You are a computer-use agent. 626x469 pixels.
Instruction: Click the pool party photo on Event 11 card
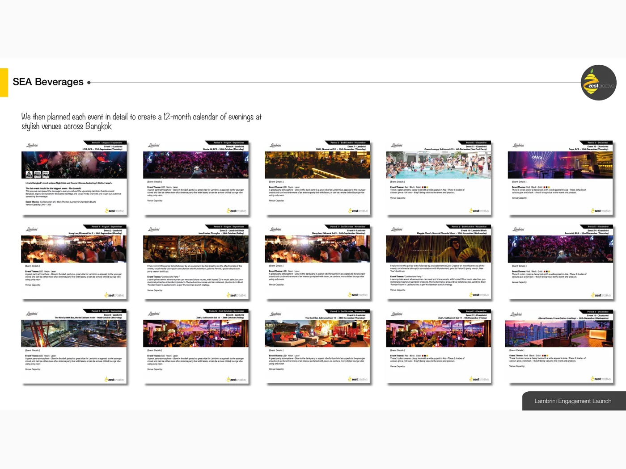439,165
